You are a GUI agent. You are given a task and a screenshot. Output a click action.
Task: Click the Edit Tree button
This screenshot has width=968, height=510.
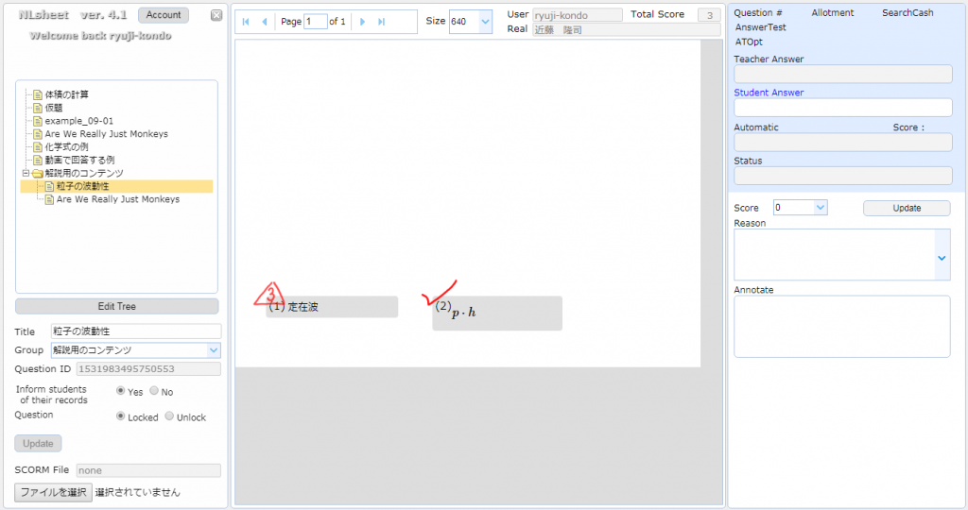117,306
